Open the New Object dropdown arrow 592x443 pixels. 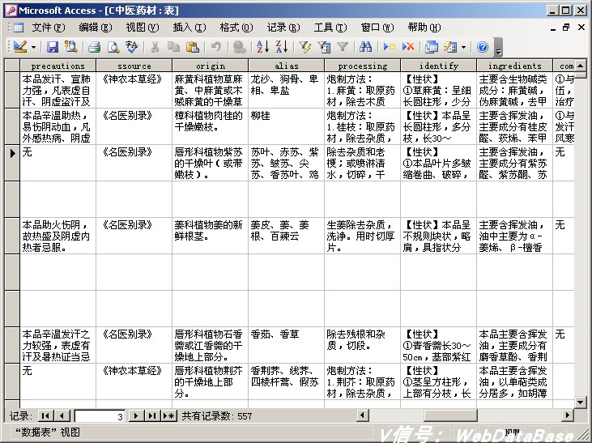click(463, 47)
